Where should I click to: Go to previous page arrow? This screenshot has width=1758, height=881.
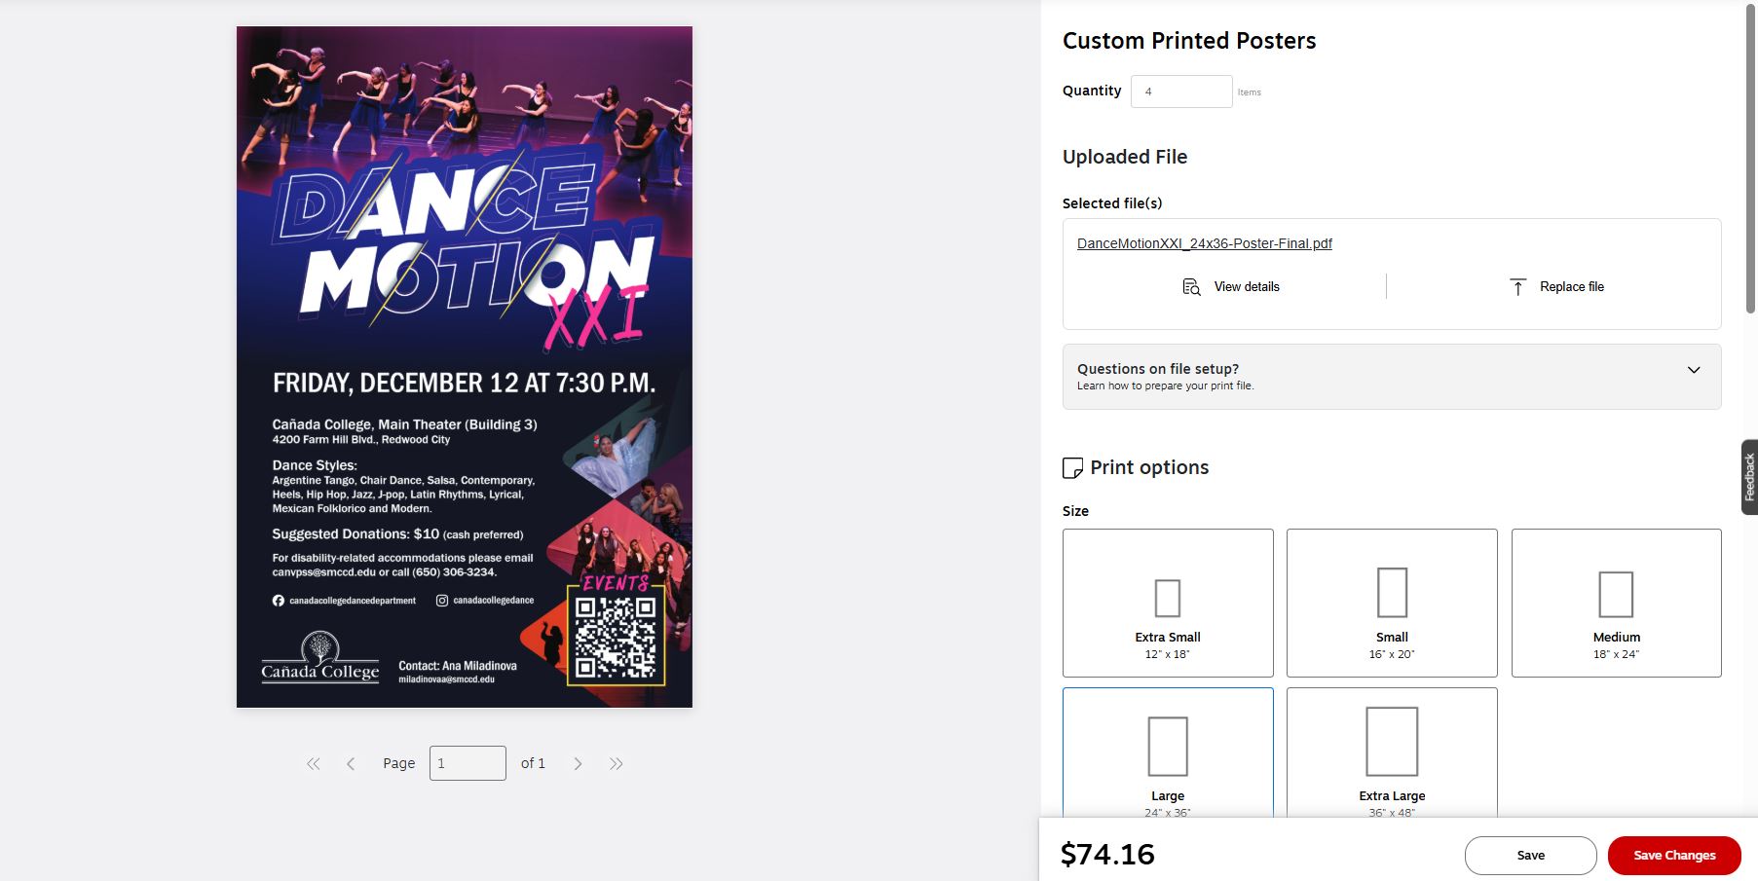pyautogui.click(x=351, y=764)
